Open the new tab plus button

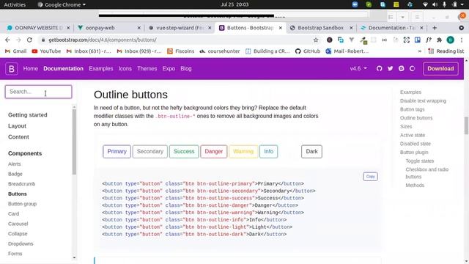coord(435,28)
